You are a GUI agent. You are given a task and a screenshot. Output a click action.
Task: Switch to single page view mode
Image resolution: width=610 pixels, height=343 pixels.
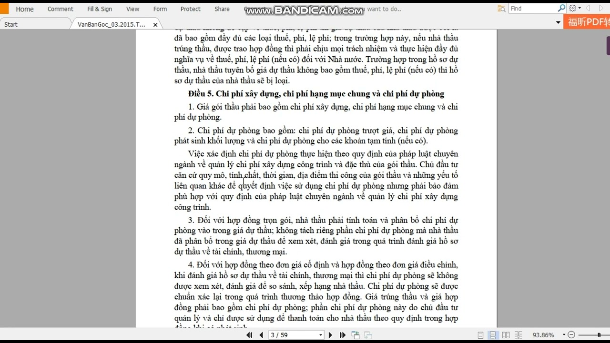click(x=480, y=335)
